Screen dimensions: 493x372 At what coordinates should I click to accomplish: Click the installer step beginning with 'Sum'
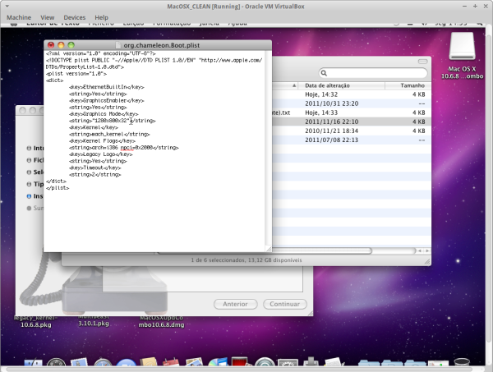click(35, 208)
